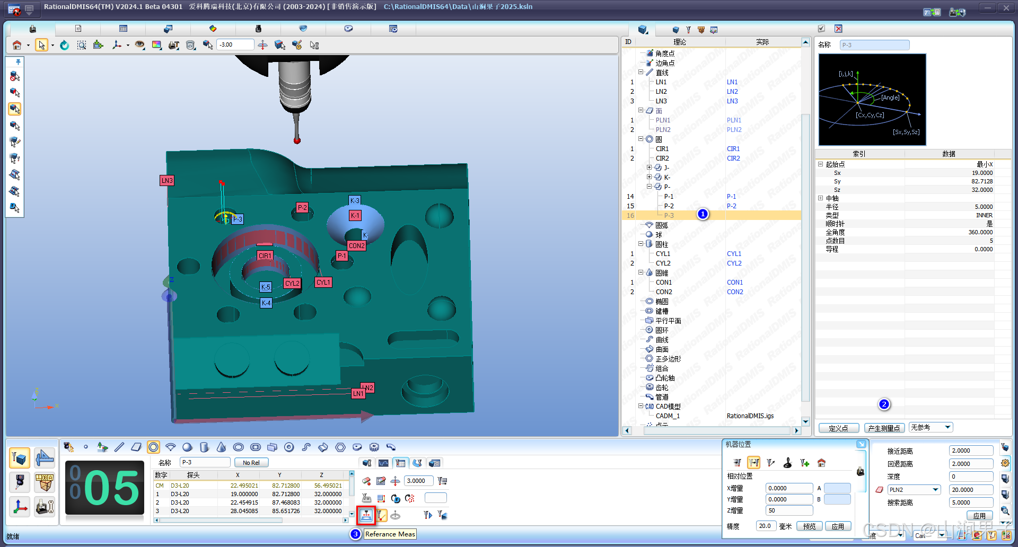
Task: Click the 接近距离 input field
Action: (x=971, y=451)
